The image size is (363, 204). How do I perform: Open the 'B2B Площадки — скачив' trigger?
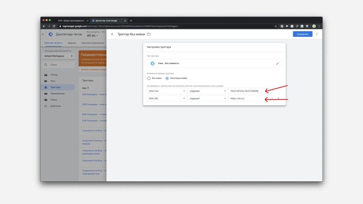click(94, 120)
